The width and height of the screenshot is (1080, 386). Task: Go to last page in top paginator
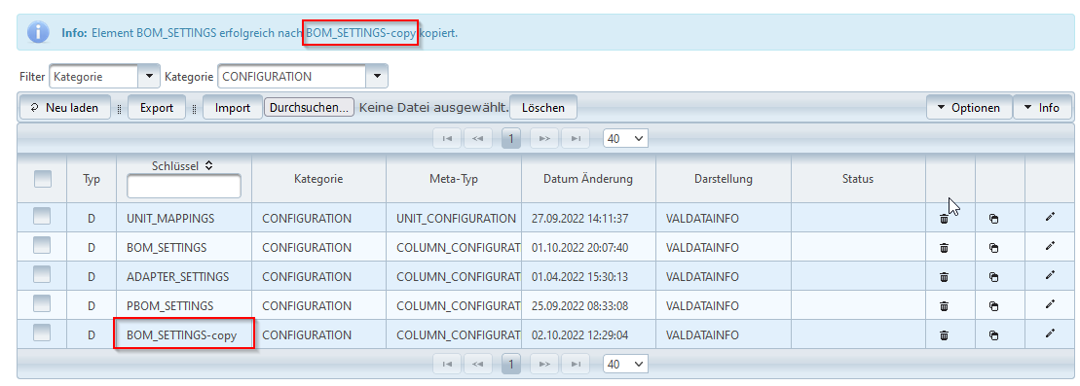tap(576, 138)
